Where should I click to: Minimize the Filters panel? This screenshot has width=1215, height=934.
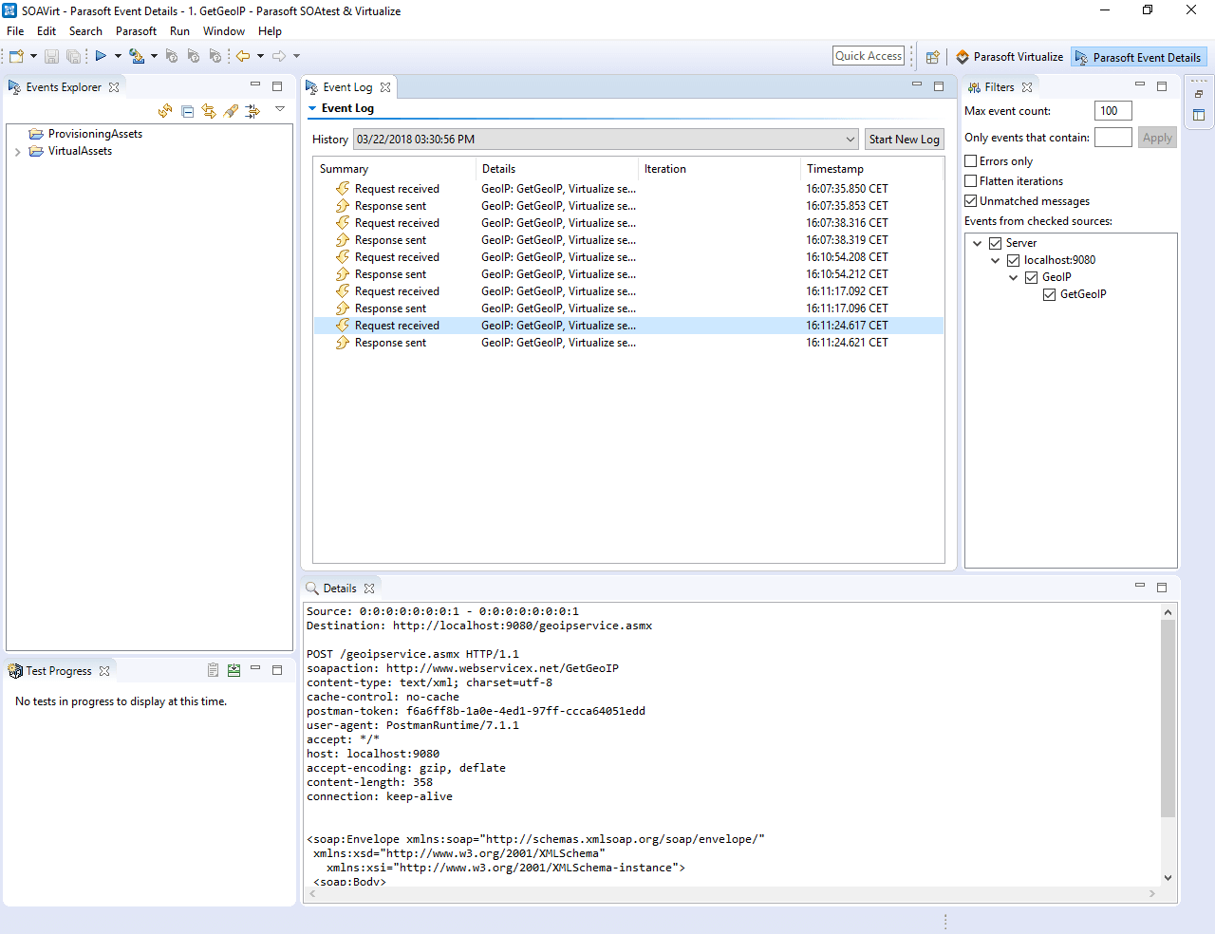(1140, 85)
